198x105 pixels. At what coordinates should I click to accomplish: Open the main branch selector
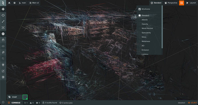tap(22, 3)
